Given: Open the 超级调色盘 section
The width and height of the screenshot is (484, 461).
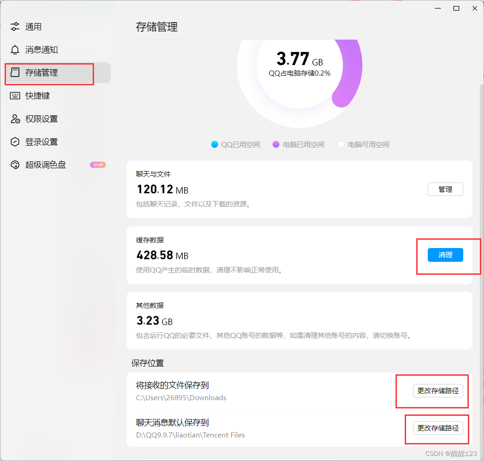Looking at the screenshot, I should (x=58, y=165).
